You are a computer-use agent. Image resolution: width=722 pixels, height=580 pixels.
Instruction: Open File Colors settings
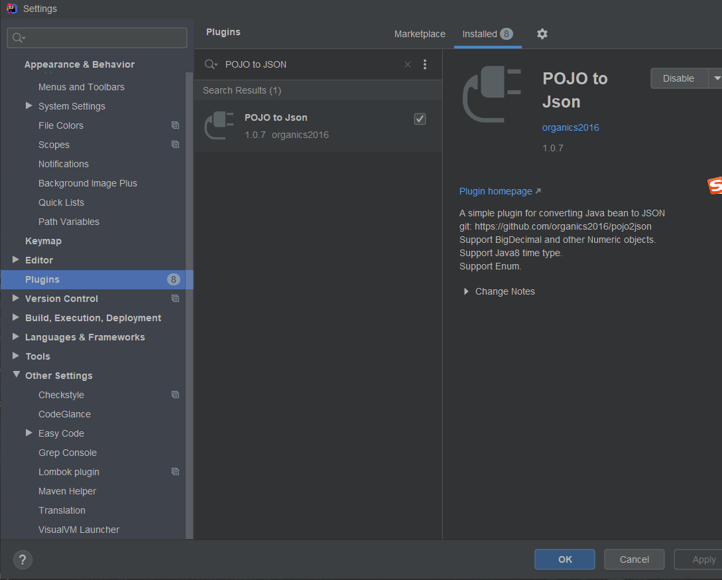[61, 125]
